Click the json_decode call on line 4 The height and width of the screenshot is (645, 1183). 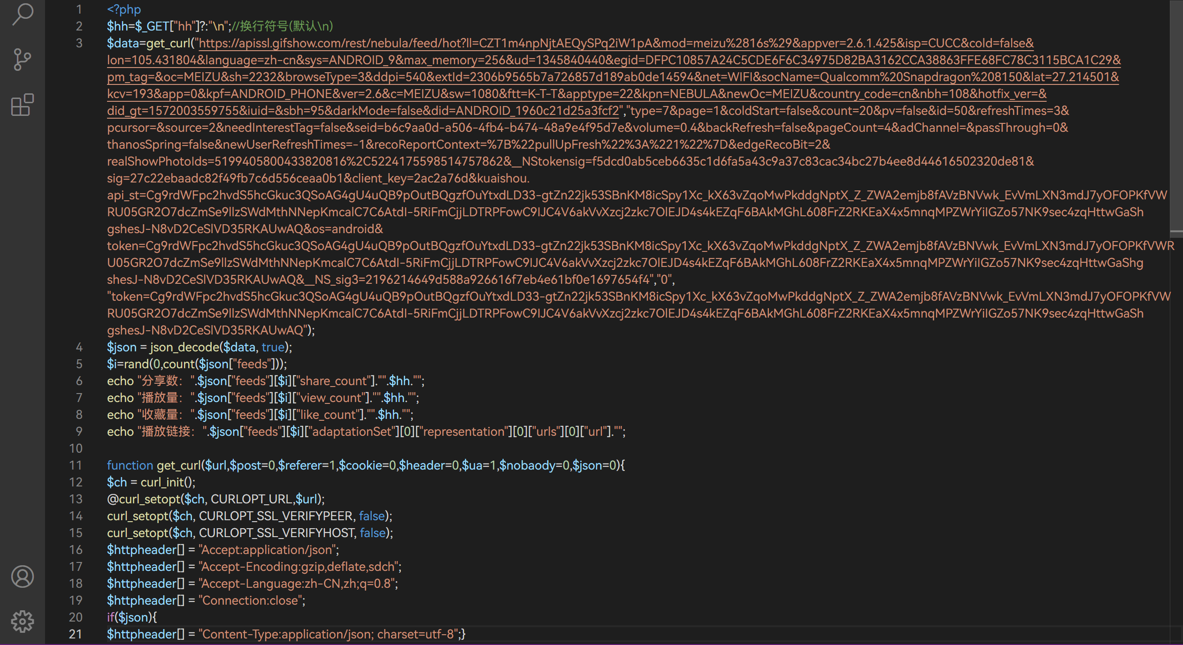click(x=184, y=347)
